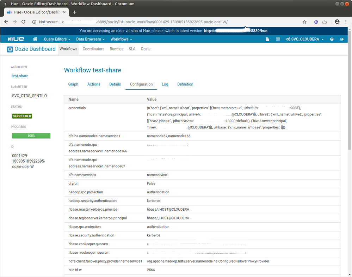Image resolution: width=352 pixels, height=277 pixels.
Task: Open the Query Editors dropdown
Action: (x=56, y=39)
